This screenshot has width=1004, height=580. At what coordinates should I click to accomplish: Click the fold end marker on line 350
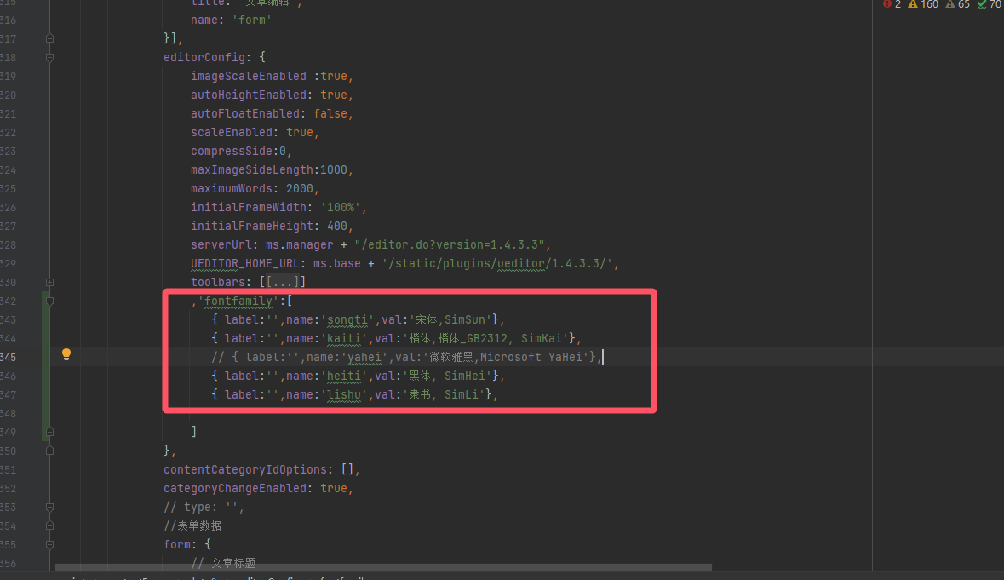[50, 451]
